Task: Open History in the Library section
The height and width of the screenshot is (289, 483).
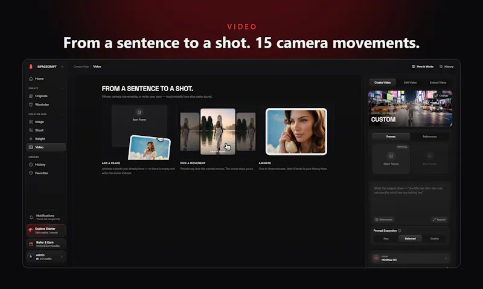Action: (x=46, y=165)
